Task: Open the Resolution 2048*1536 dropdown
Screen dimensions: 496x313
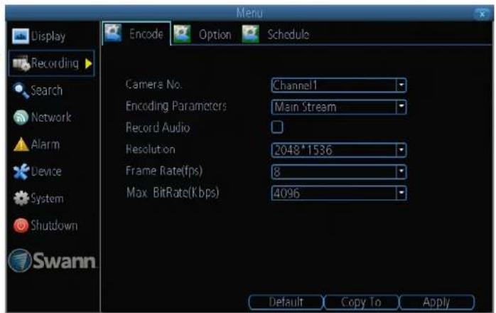Action: (339, 150)
